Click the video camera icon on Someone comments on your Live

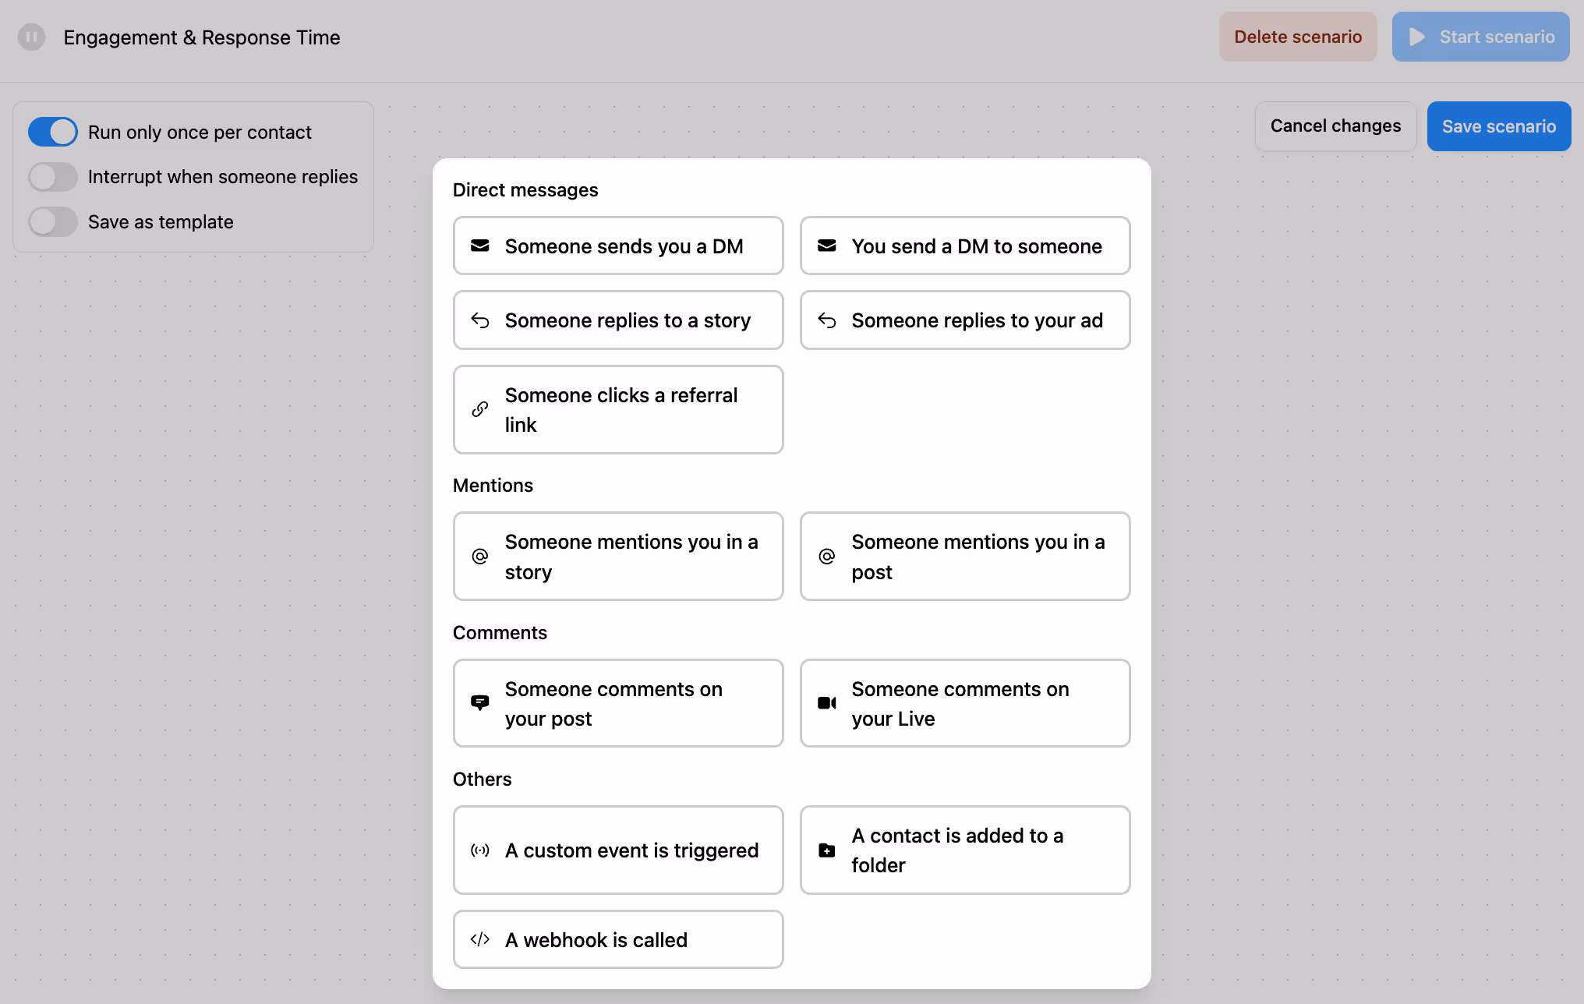[826, 702]
